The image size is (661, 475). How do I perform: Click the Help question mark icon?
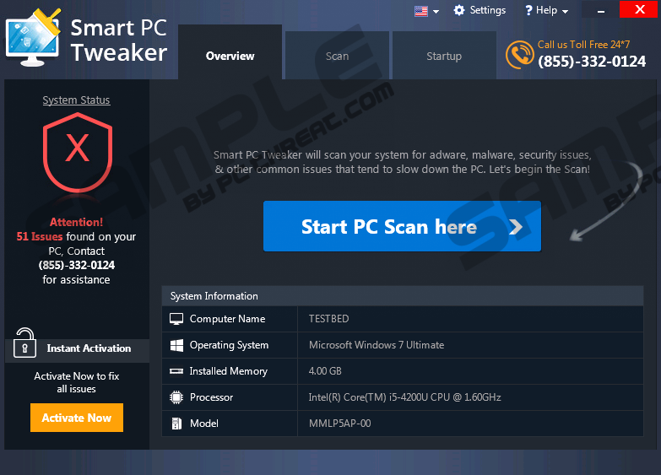[x=528, y=10]
